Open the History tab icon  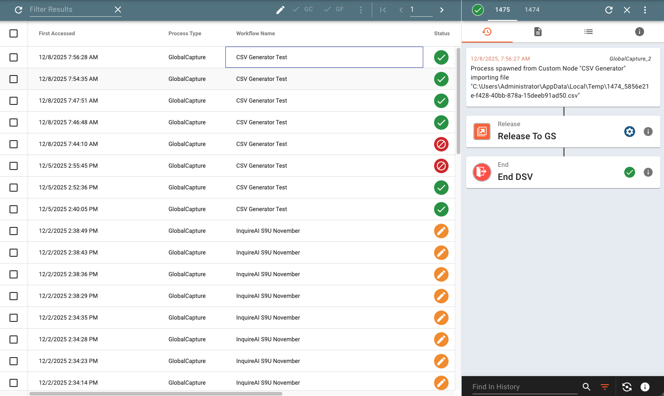[x=487, y=32]
